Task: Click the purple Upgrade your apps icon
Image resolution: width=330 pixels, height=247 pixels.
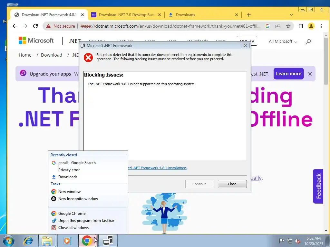Action: [x=23, y=73]
